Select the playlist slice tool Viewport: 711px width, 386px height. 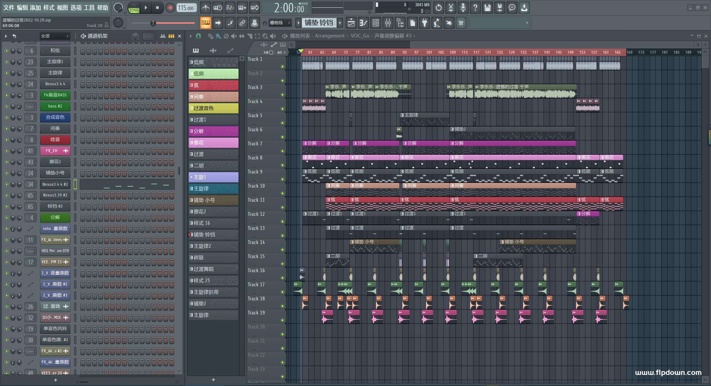[x=249, y=36]
